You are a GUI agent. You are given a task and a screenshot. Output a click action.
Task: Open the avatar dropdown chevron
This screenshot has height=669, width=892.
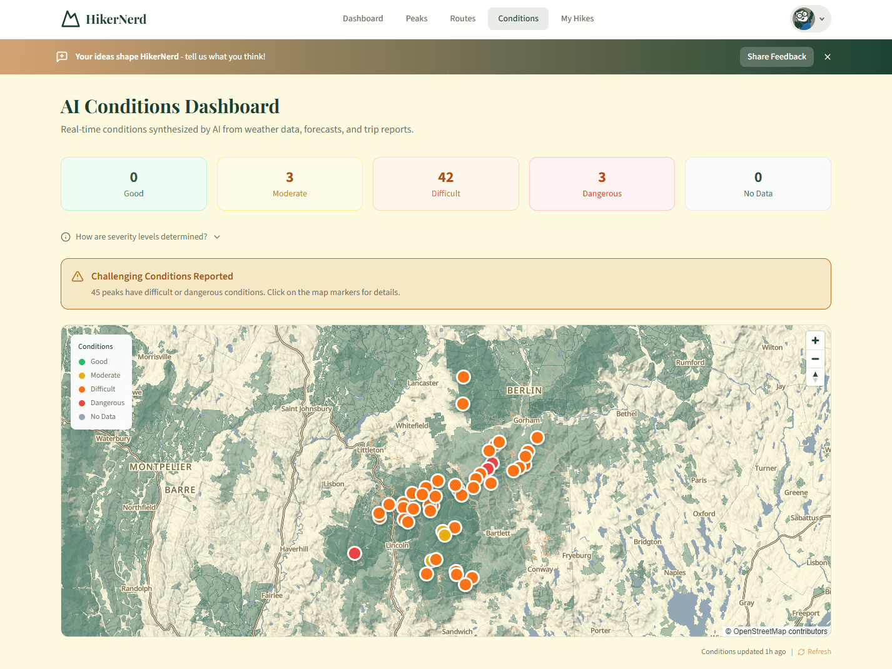point(821,18)
